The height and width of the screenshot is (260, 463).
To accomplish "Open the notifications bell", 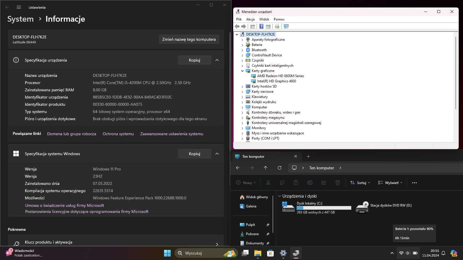I will coord(443,253).
